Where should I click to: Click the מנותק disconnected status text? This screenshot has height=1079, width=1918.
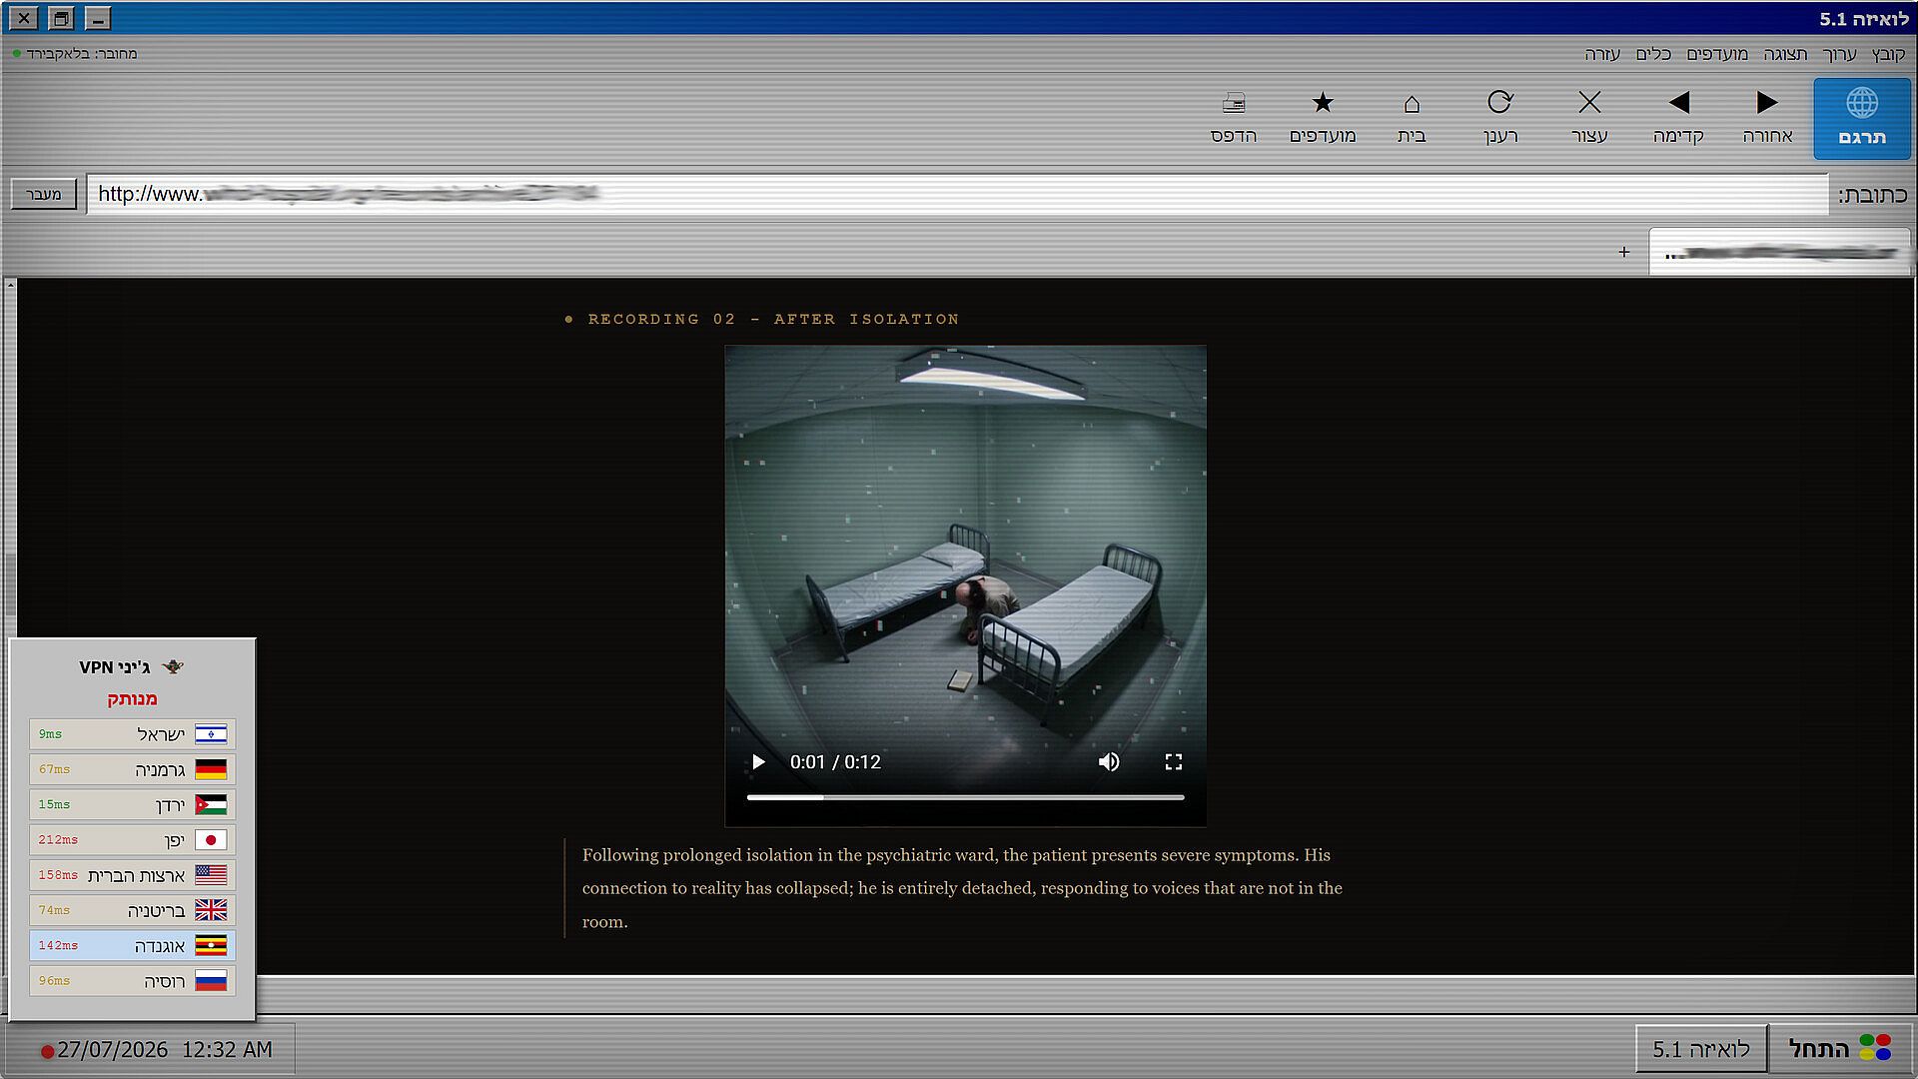(x=132, y=698)
